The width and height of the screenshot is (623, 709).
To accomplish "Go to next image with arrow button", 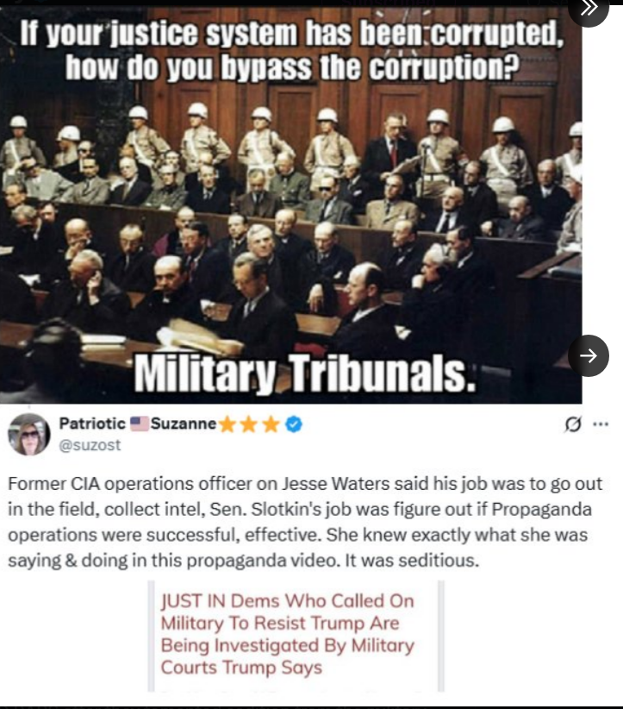I will 589,356.
